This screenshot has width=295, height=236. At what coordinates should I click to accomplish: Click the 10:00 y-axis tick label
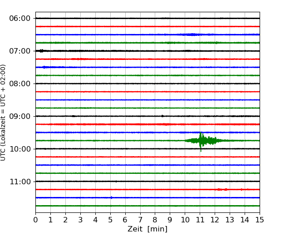(20, 149)
